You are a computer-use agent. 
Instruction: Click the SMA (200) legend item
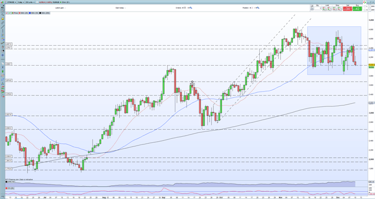pos(45,13)
